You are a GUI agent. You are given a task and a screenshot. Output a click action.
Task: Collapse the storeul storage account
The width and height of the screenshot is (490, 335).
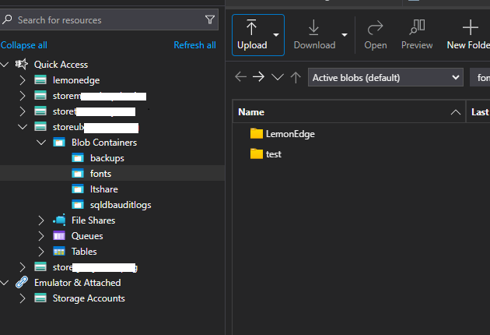[23, 127]
